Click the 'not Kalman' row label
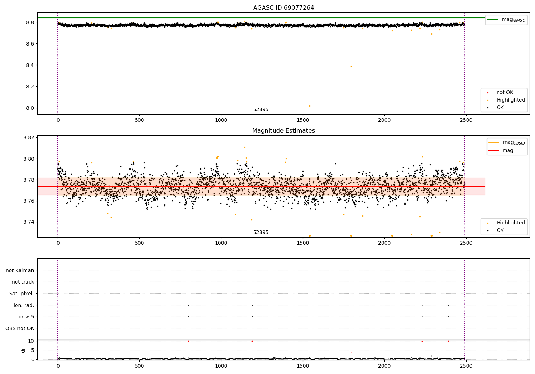Viewport: 535px width, 374px height. [20, 270]
